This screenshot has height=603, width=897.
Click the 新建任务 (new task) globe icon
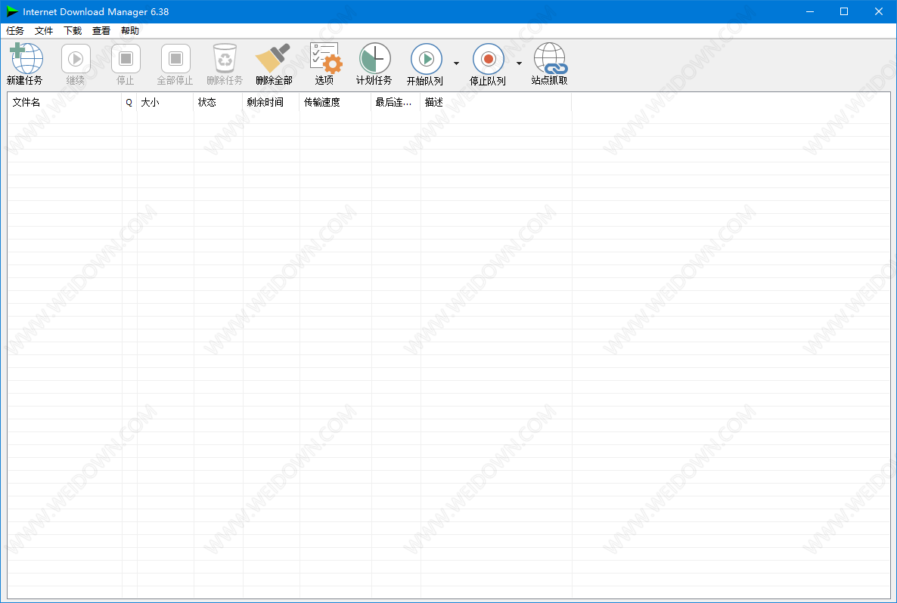tap(26, 58)
